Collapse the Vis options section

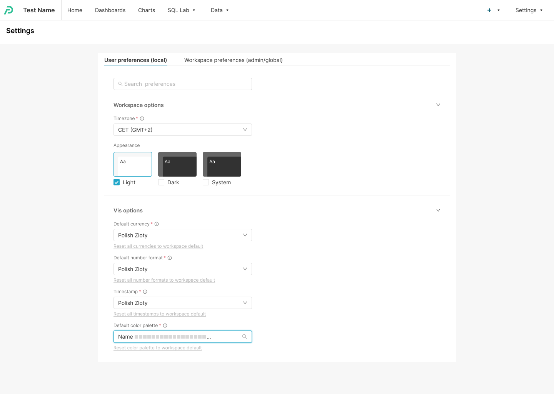click(x=438, y=210)
